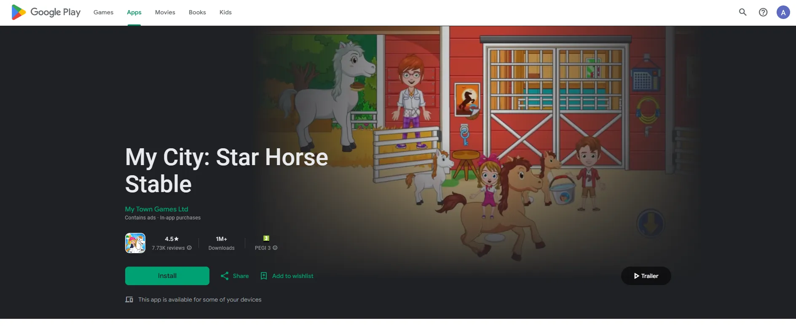Click the Google Play logo
796x326 pixels.
(46, 12)
